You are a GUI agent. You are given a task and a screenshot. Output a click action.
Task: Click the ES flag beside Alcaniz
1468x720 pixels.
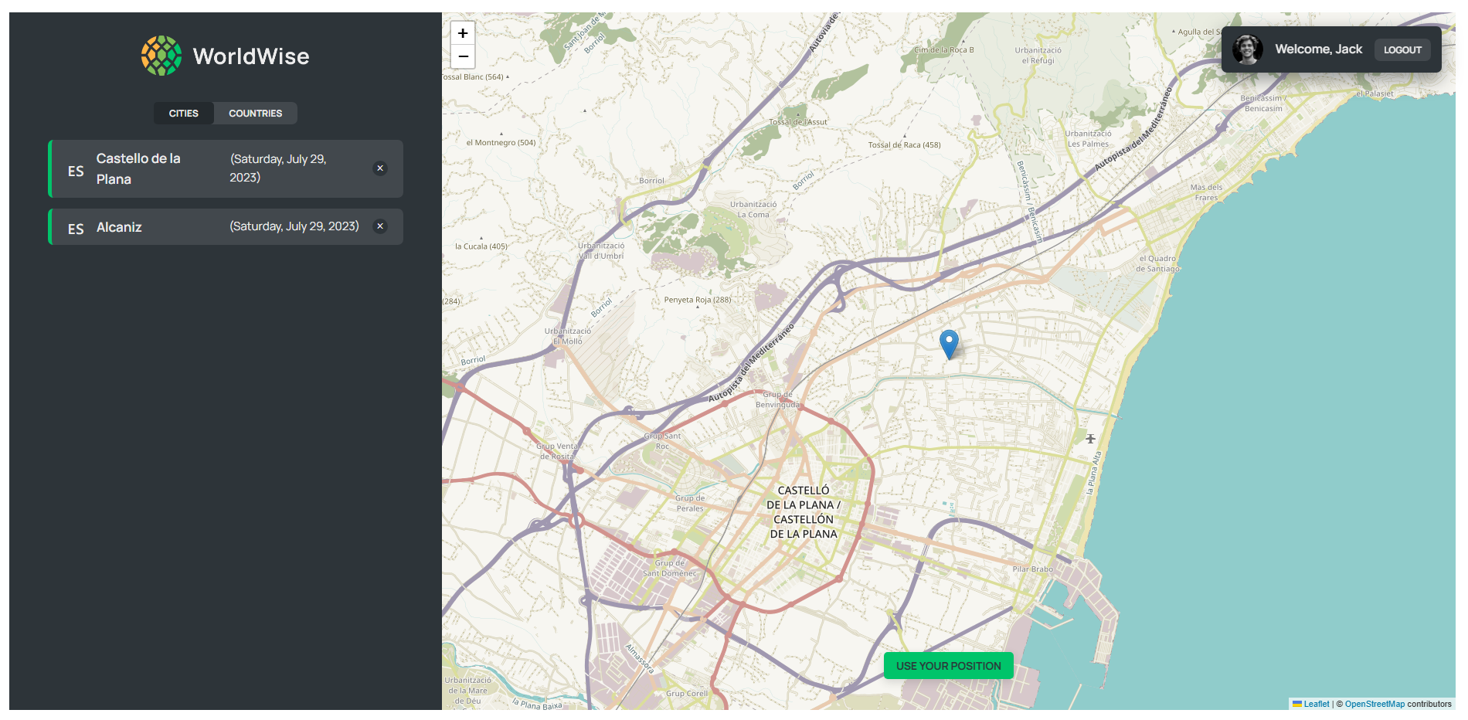pos(76,229)
